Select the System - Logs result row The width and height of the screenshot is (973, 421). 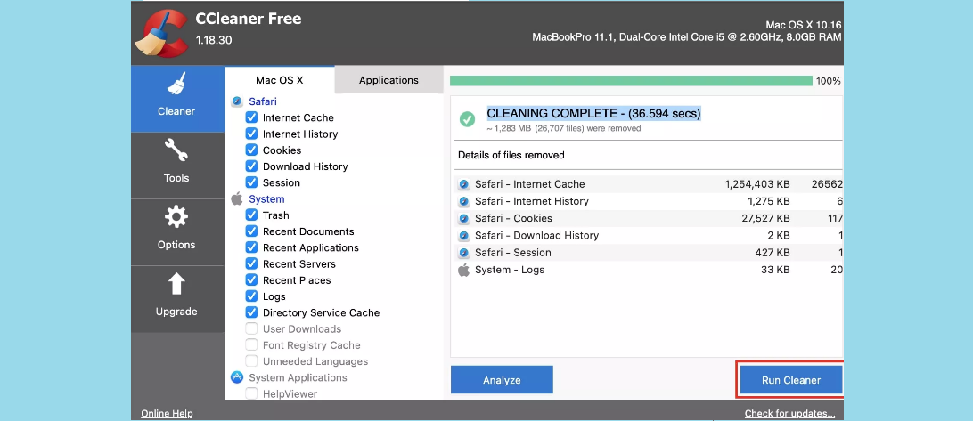(x=649, y=270)
